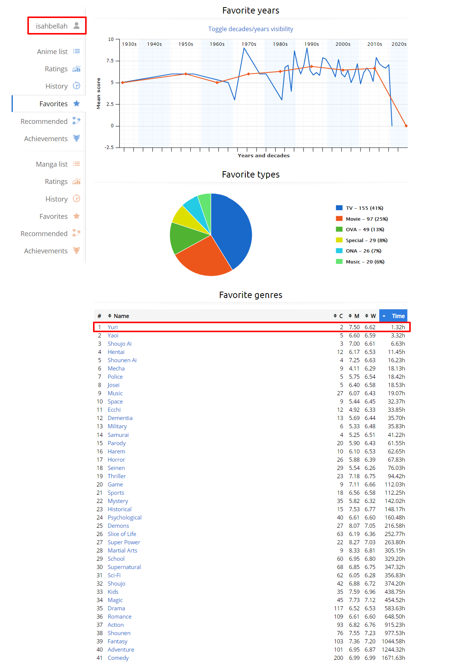Viewport: 449px width, 670px height.
Task: Open the Comedy genre link
Action: (118, 658)
